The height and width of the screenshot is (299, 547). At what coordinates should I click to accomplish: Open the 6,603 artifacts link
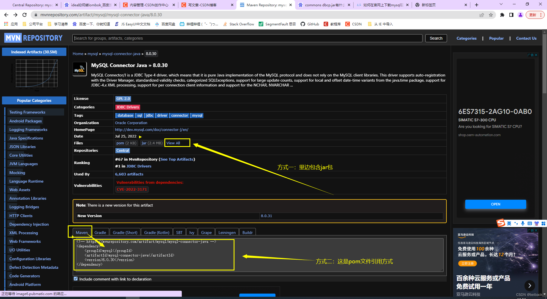pyautogui.click(x=129, y=174)
